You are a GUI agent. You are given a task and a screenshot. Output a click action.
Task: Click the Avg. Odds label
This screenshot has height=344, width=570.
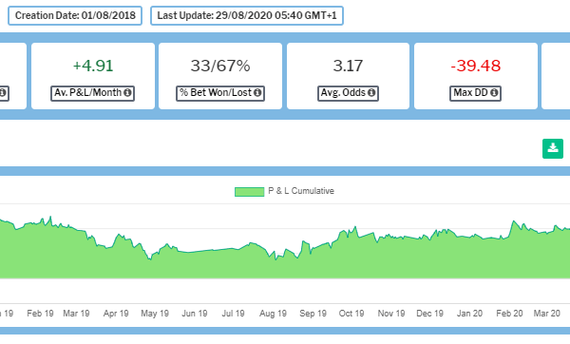pyautogui.click(x=348, y=93)
